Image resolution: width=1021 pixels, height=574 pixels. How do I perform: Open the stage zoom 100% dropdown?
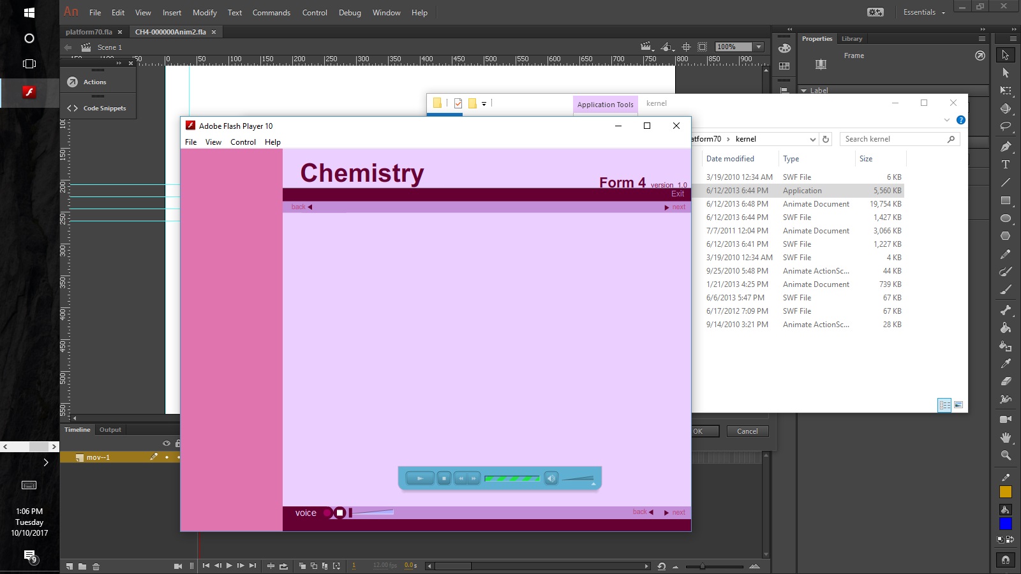(759, 47)
